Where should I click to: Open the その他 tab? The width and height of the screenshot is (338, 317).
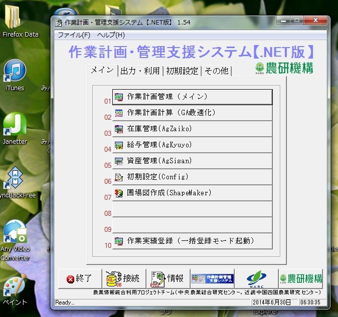[x=215, y=71]
